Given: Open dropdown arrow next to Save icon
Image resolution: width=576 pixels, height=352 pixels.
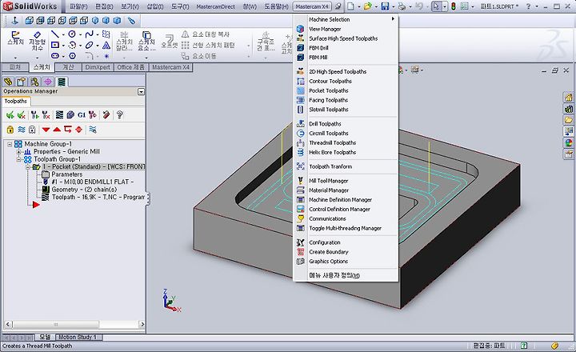Looking at the screenshot, I should (x=393, y=6).
